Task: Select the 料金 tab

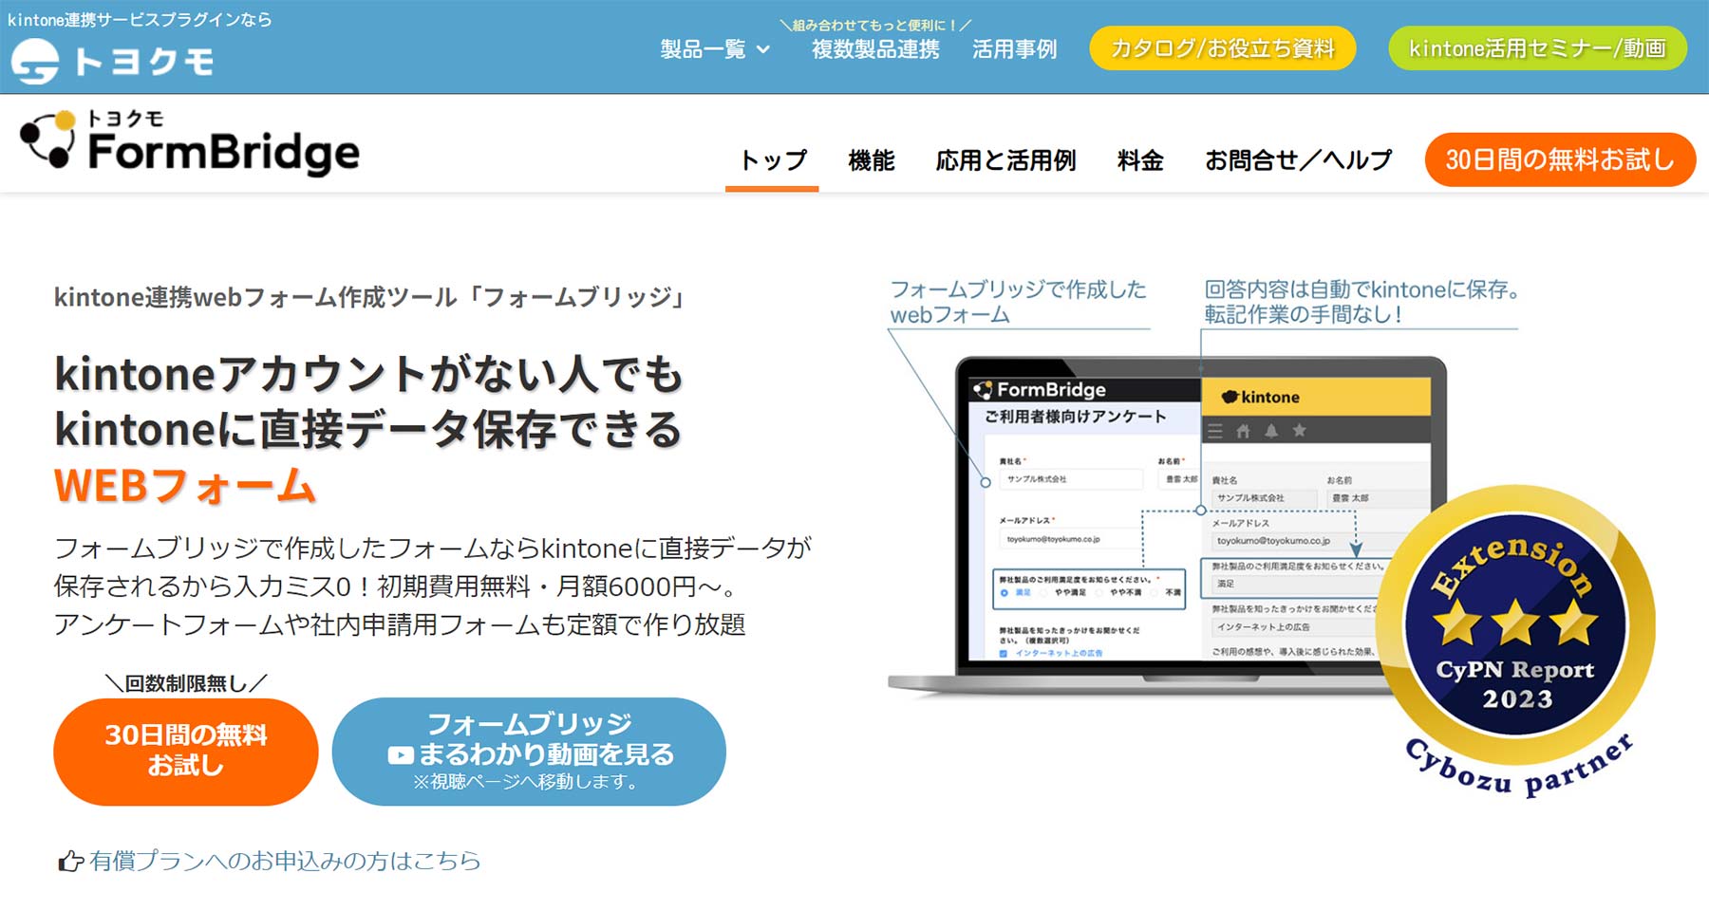Action: click(1140, 160)
